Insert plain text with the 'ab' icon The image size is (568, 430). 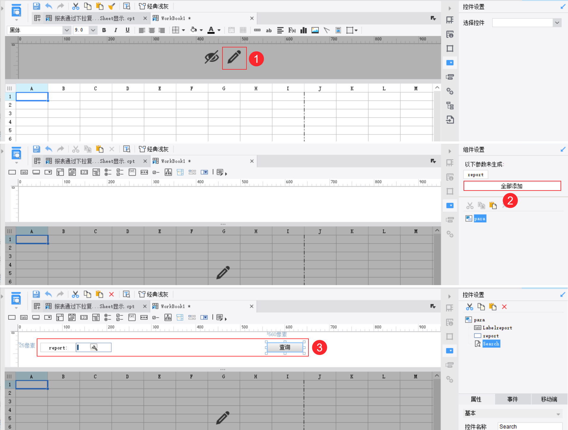coord(269,30)
